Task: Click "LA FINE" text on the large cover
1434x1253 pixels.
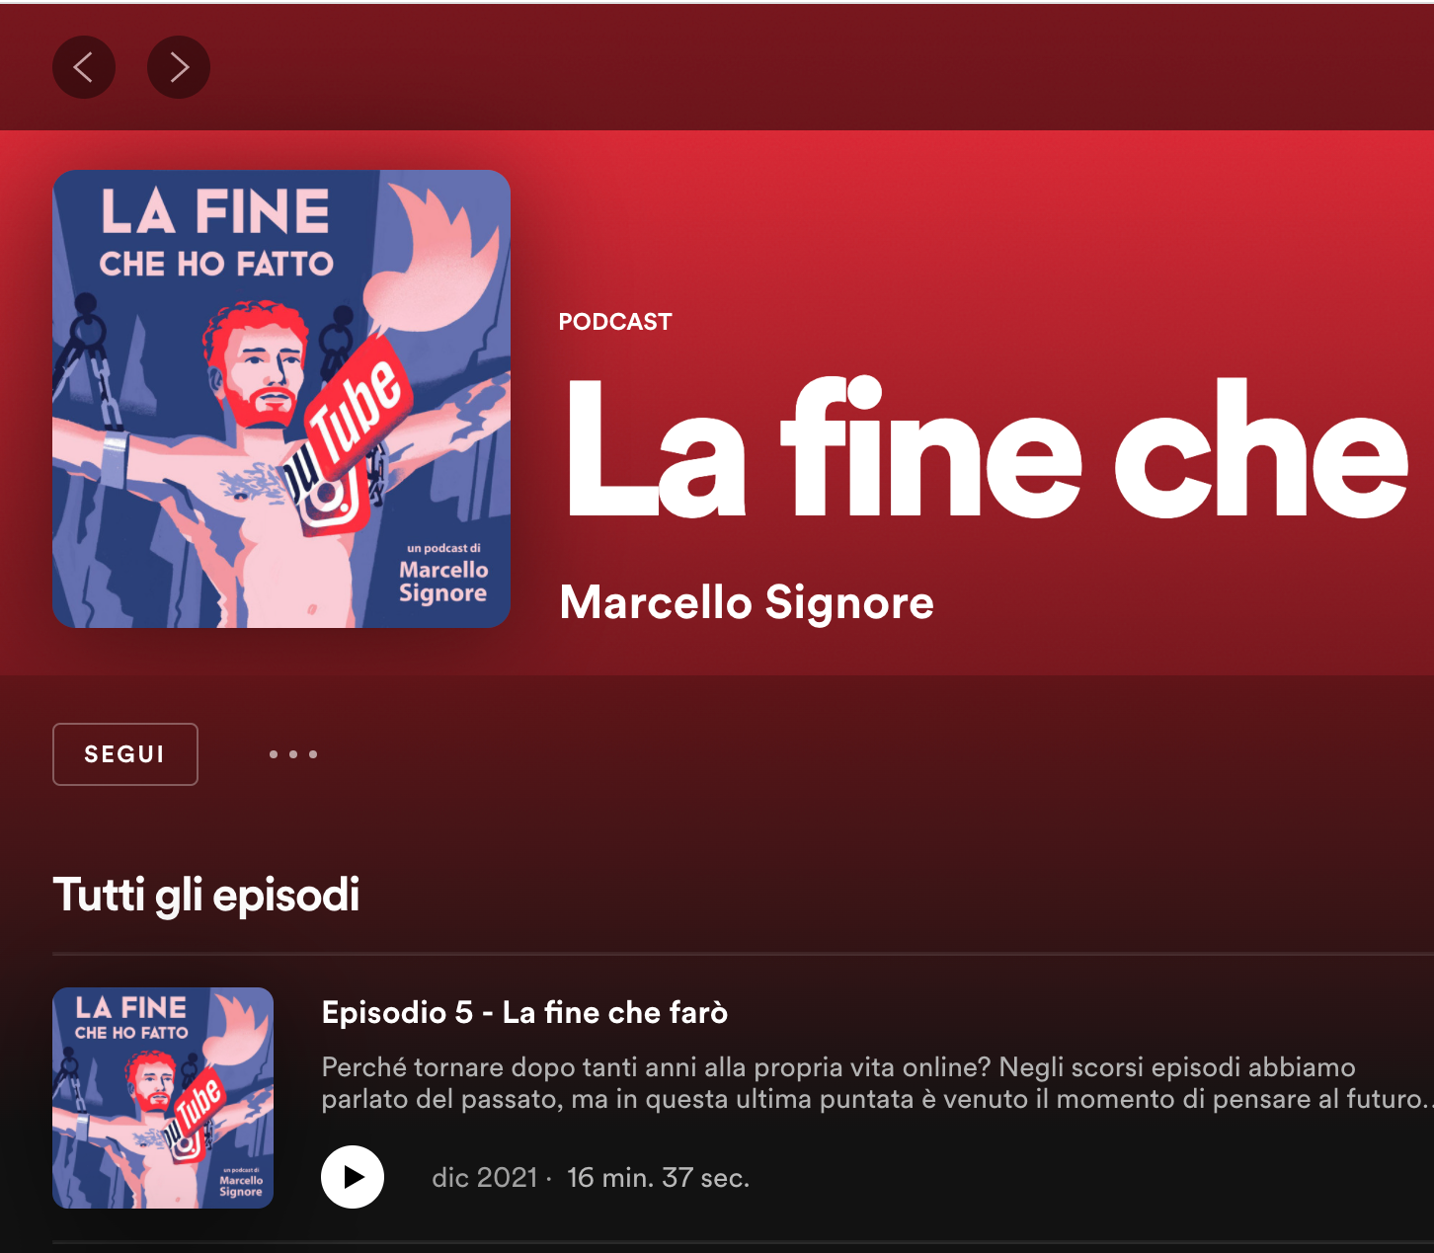Action: [x=215, y=212]
